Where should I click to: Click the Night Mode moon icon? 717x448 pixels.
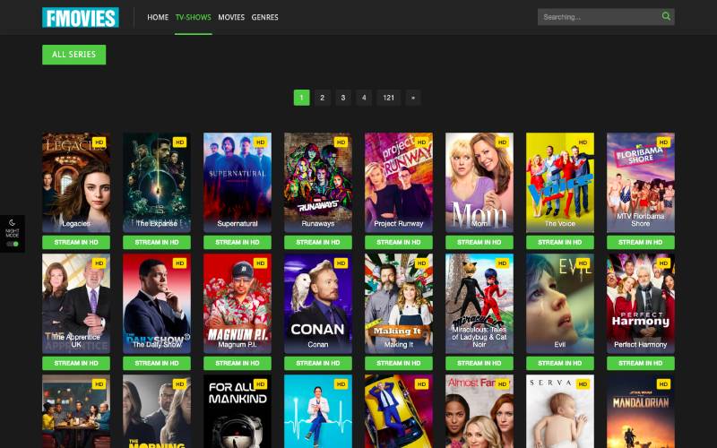pos(13,222)
